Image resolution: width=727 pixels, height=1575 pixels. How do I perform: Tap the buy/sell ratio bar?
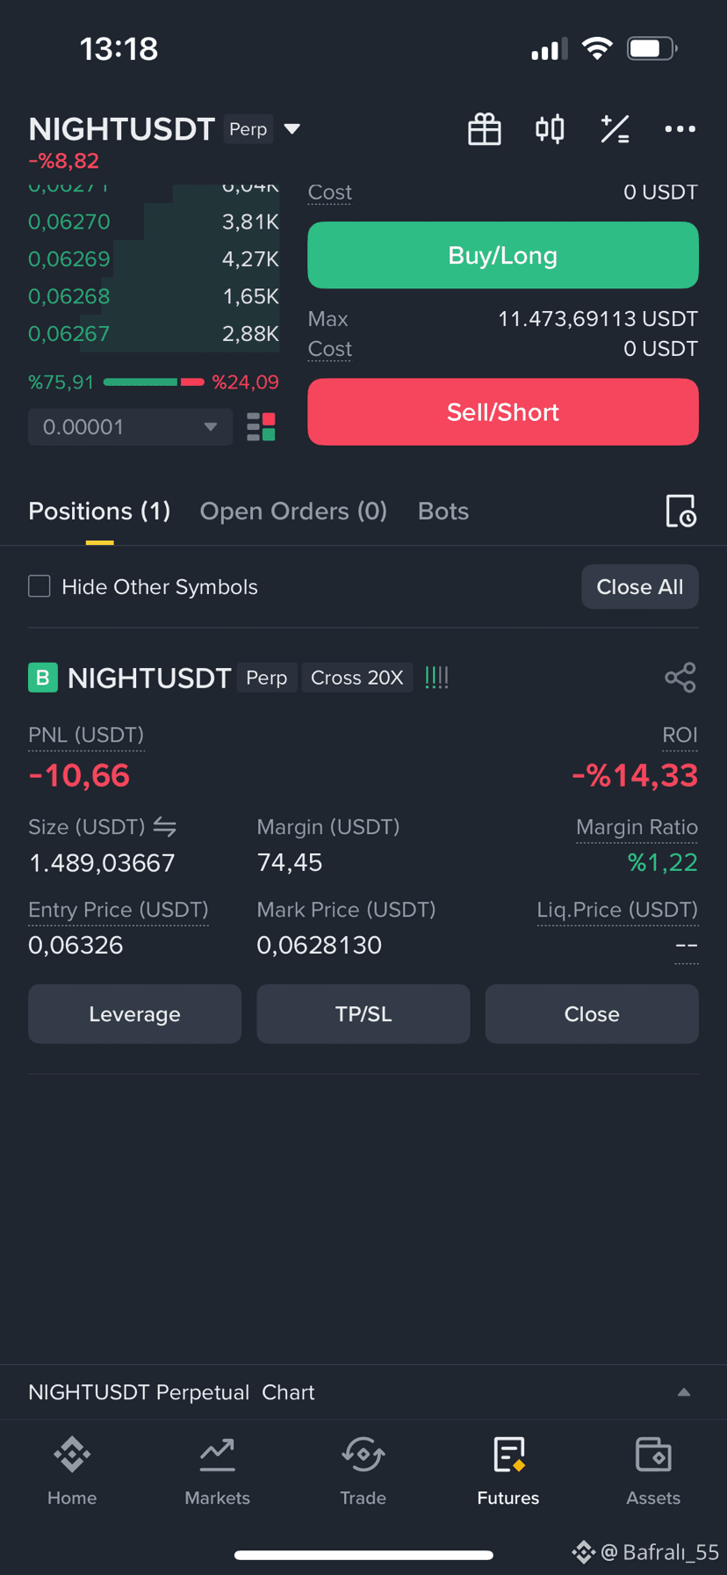[154, 382]
